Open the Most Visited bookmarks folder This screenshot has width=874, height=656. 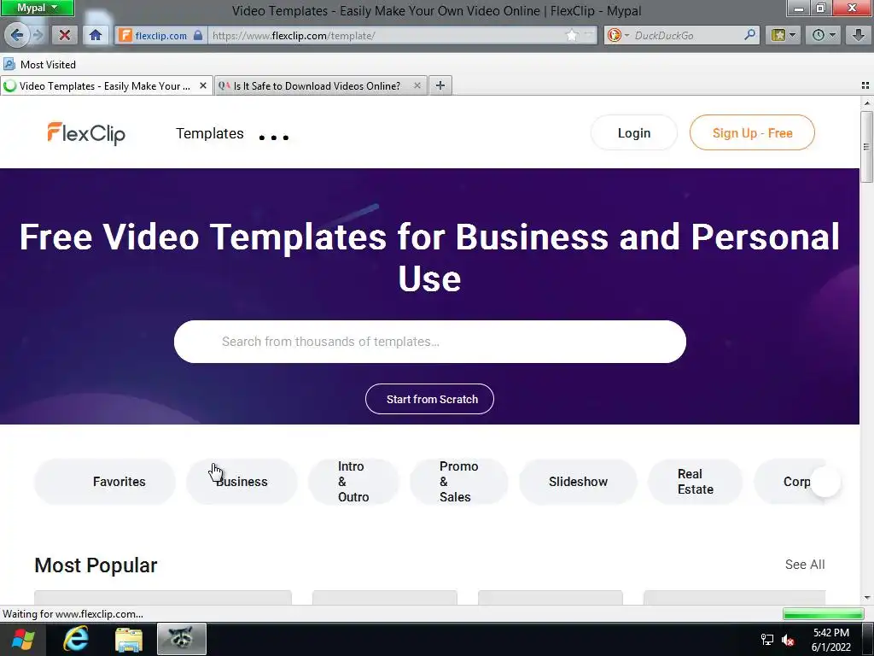pos(40,64)
